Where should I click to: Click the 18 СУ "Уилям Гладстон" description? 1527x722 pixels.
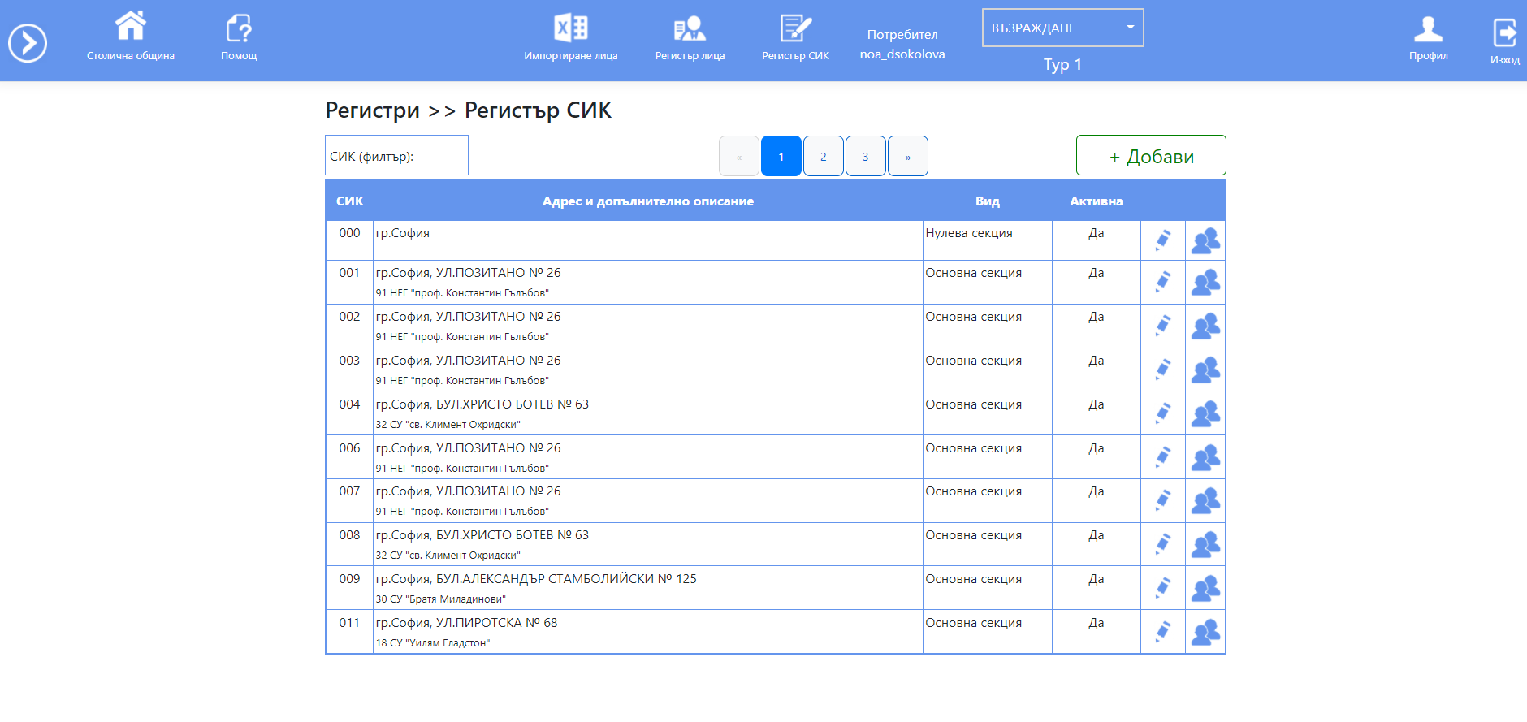click(432, 643)
